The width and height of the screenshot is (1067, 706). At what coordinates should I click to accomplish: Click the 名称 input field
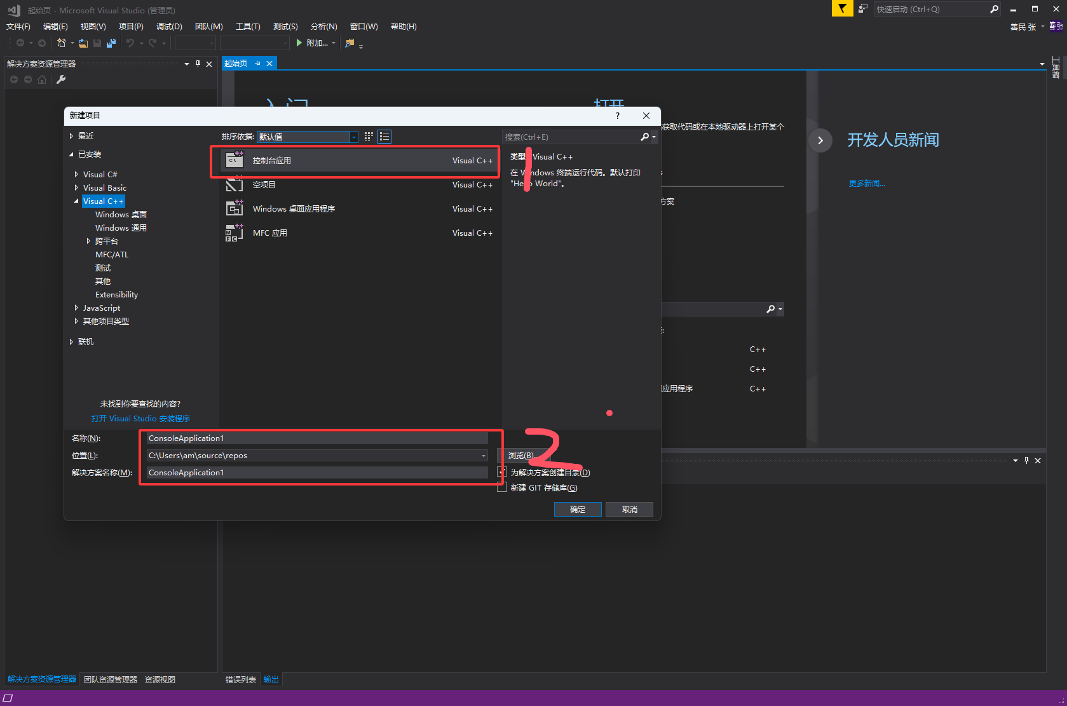tap(317, 438)
